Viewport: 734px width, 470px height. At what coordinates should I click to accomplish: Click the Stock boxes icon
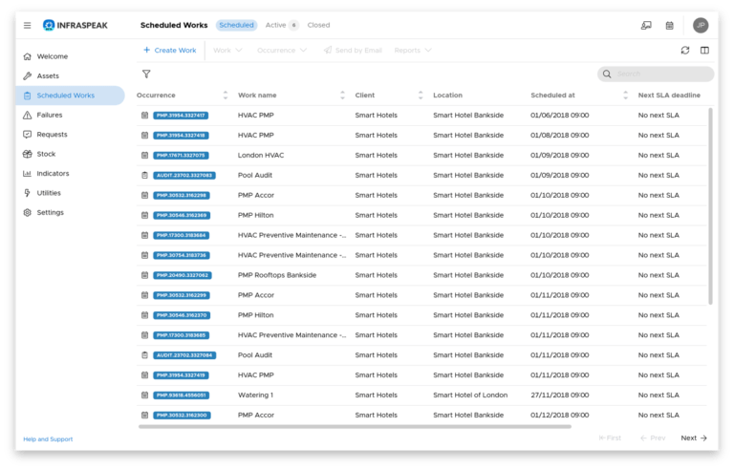(x=27, y=154)
